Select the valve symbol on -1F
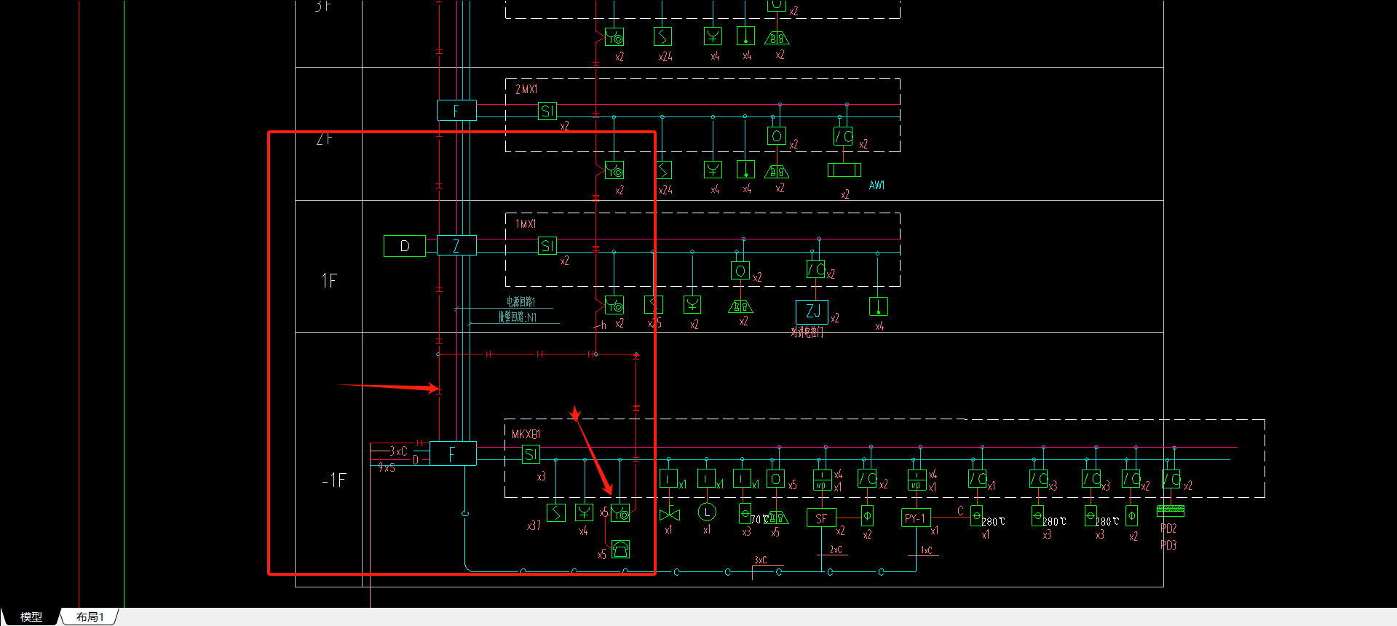Image resolution: width=1397 pixels, height=626 pixels. pos(670,515)
